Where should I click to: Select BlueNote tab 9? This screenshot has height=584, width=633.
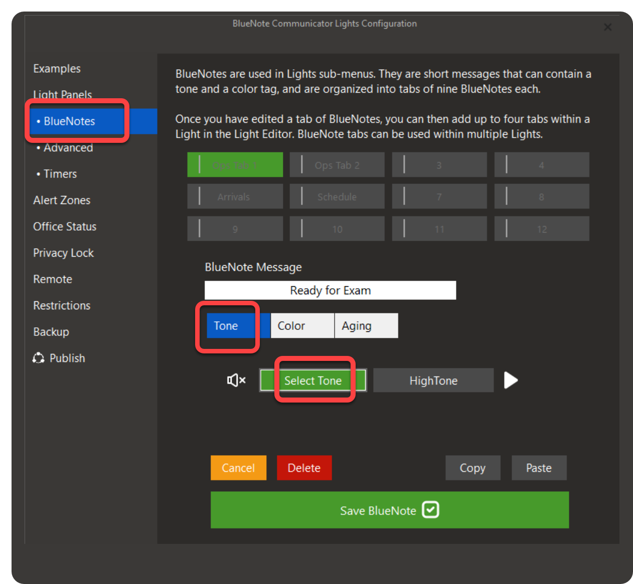[x=235, y=229]
